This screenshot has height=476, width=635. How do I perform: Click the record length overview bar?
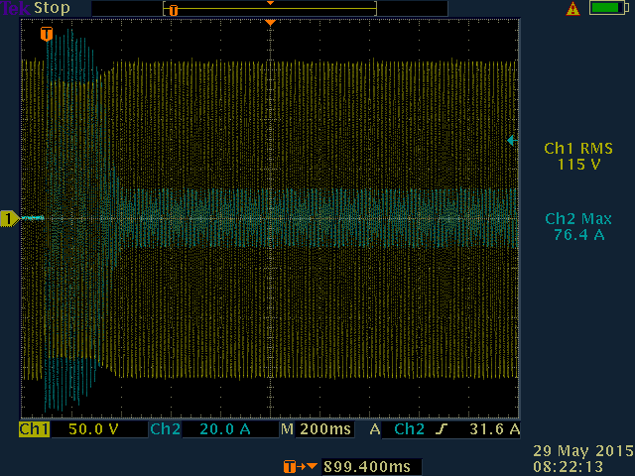point(270,8)
